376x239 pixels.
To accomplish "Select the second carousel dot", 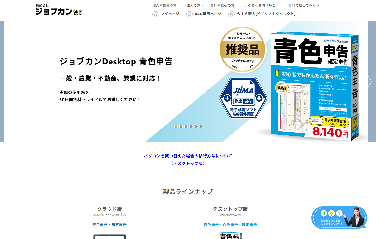I will (x=181, y=126).
